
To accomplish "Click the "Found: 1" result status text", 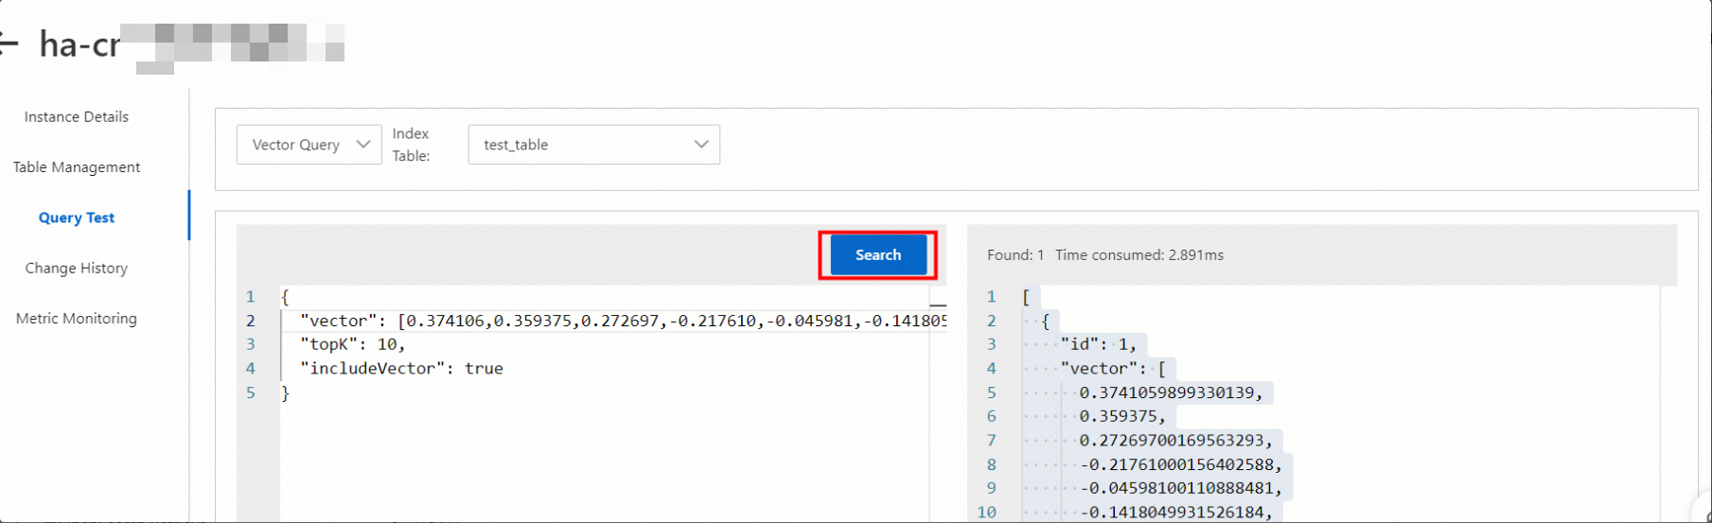I will [1015, 255].
